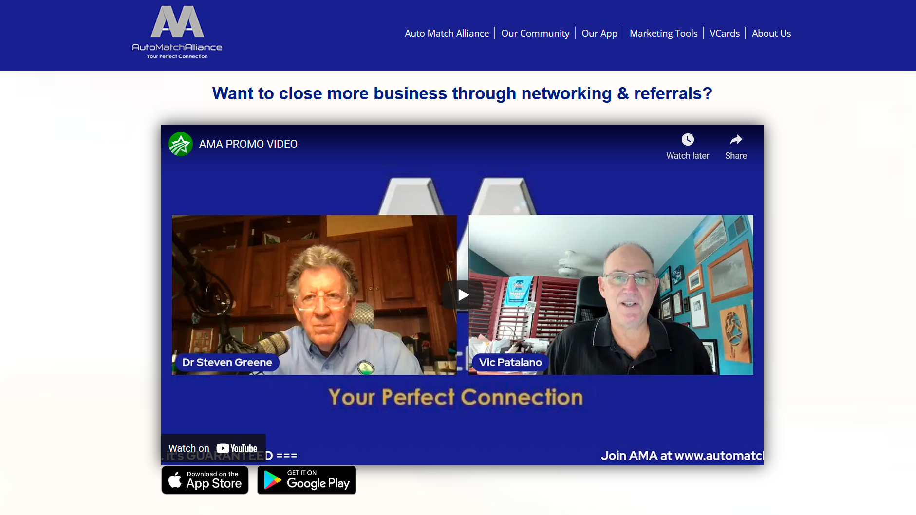Open the Our App menu item
Image resolution: width=916 pixels, height=515 pixels.
(x=599, y=33)
